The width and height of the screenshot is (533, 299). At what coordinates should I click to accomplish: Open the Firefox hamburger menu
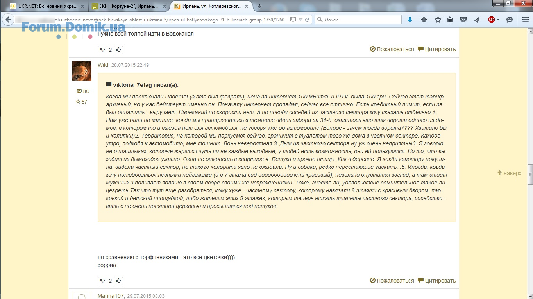[x=526, y=20]
